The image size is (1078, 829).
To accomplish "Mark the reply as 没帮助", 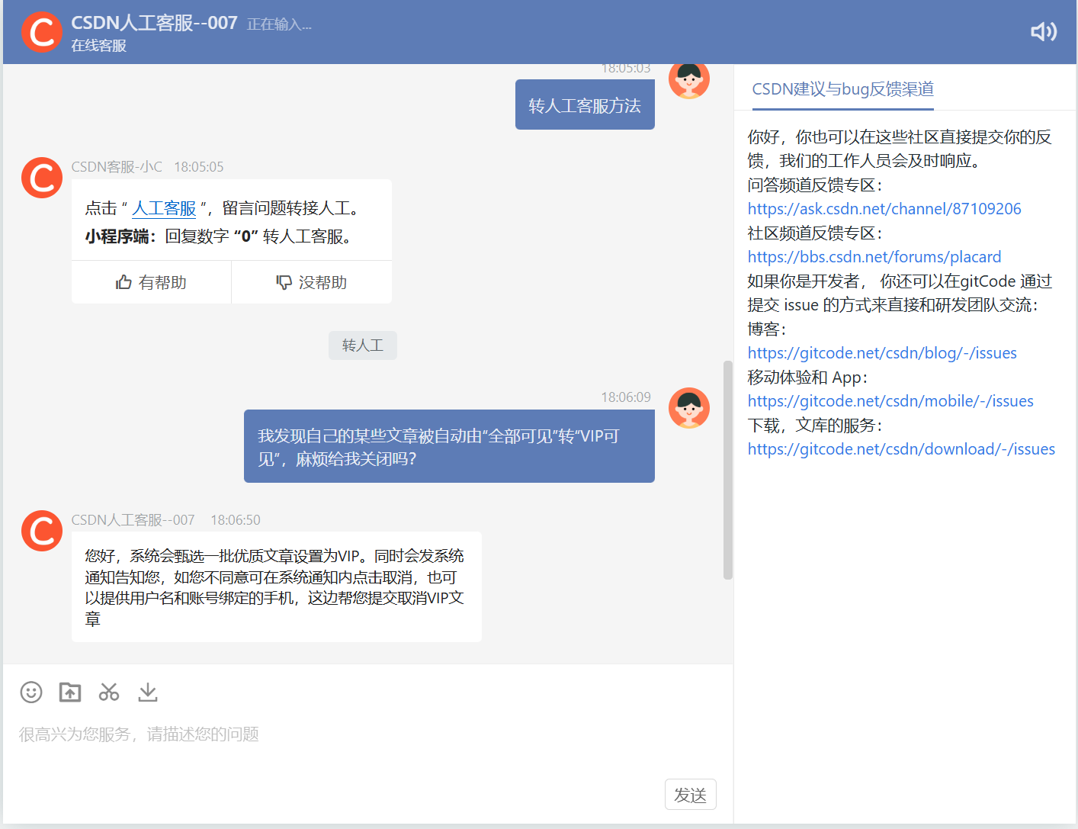I will click(311, 281).
